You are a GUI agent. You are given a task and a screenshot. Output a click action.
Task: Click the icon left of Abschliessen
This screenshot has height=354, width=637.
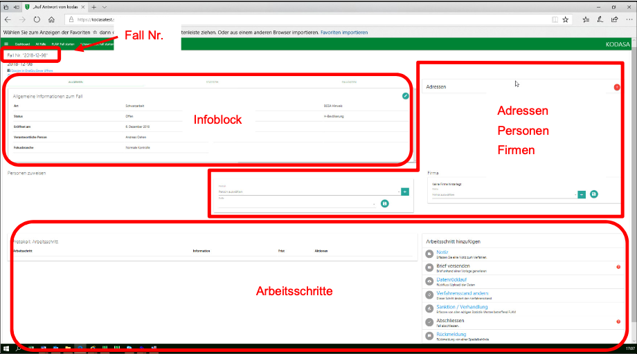[x=429, y=322]
